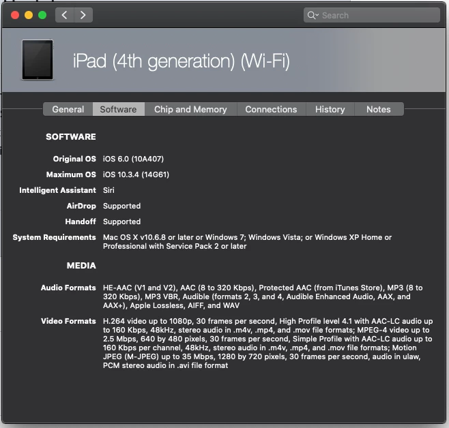Click the System Requirements label
The width and height of the screenshot is (449, 428).
point(54,238)
